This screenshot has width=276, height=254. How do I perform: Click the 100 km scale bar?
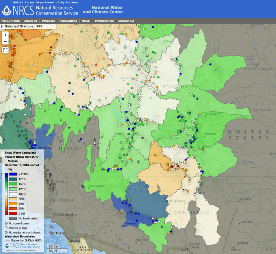click(x=52, y=247)
